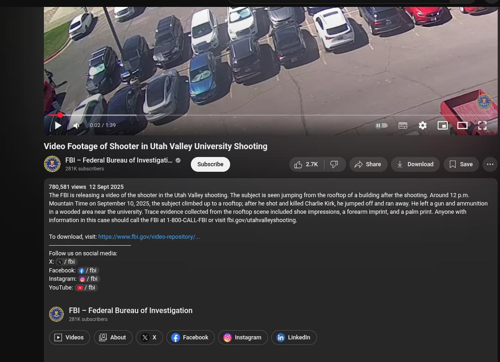The height and width of the screenshot is (362, 500).
Task: Save the video to a playlist
Action: tap(461, 164)
